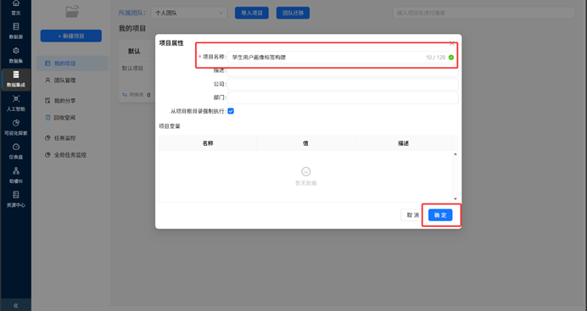Select 数据集成 in the left sidebar
Image resolution: width=587 pixels, height=311 pixels.
coord(16,80)
